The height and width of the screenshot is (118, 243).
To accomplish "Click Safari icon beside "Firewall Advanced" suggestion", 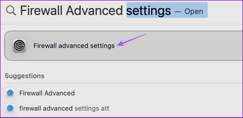I will 11,93.
